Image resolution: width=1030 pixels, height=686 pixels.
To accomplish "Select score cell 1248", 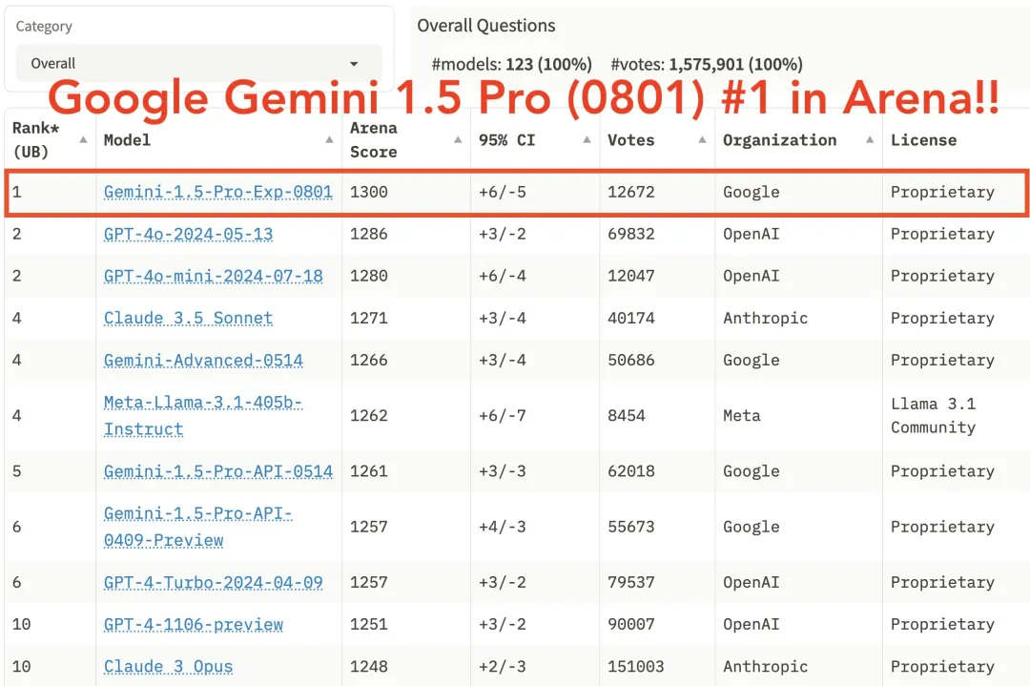I will point(369,666).
